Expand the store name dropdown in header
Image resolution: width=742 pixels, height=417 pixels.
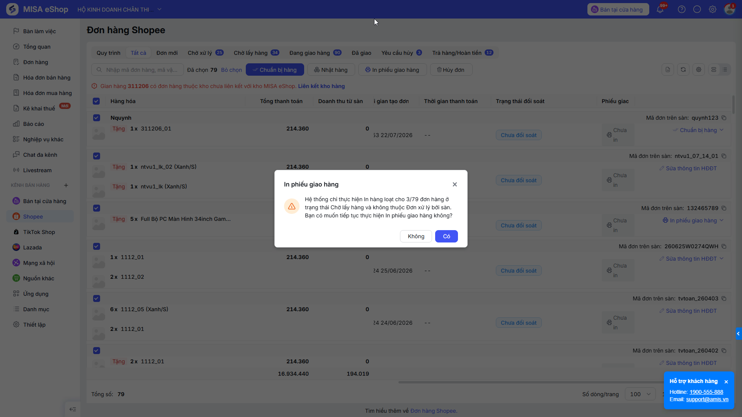coord(159,9)
